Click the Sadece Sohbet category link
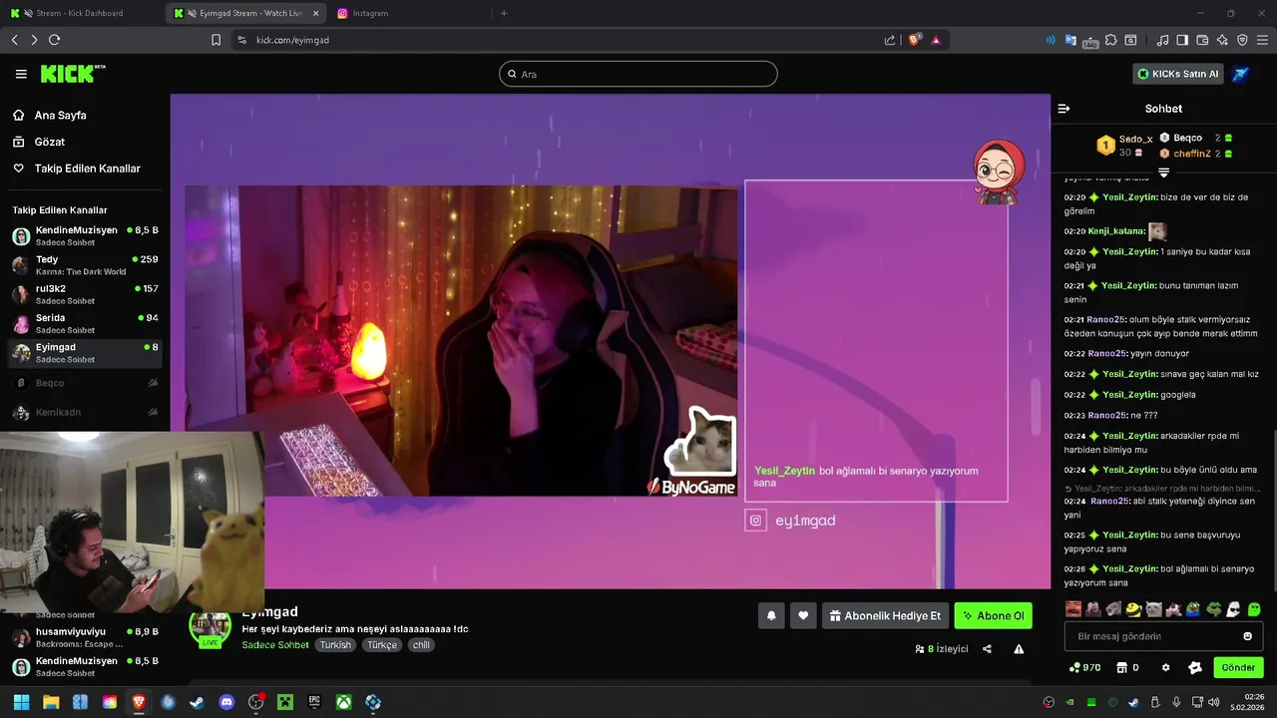The width and height of the screenshot is (1277, 718). click(x=275, y=645)
